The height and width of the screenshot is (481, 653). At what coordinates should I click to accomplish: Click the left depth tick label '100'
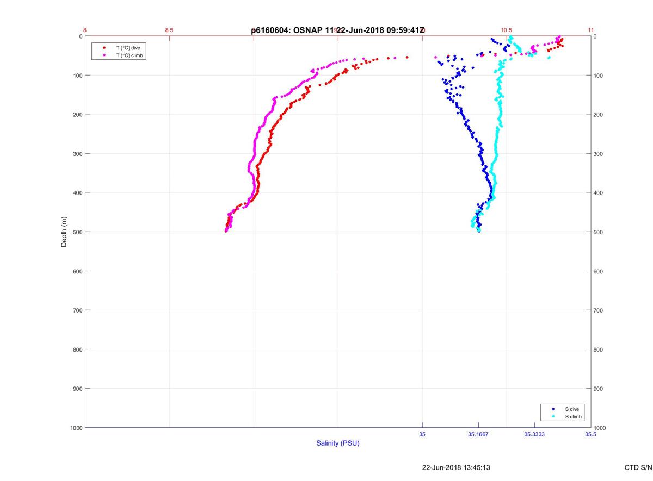click(77, 76)
